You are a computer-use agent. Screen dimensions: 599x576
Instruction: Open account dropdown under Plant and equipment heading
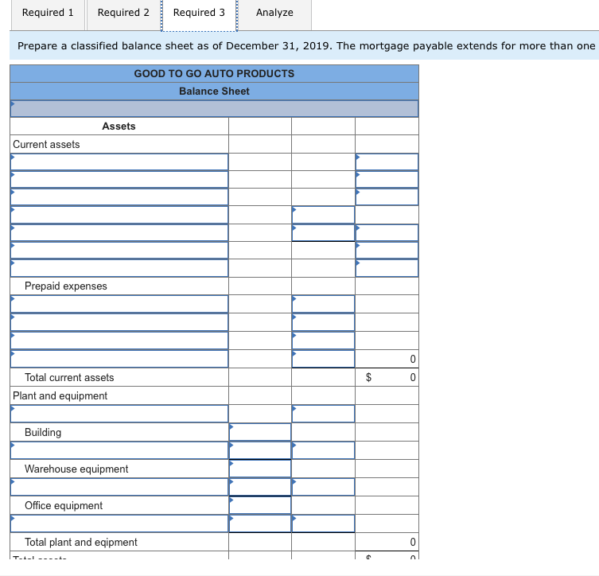tap(119, 414)
